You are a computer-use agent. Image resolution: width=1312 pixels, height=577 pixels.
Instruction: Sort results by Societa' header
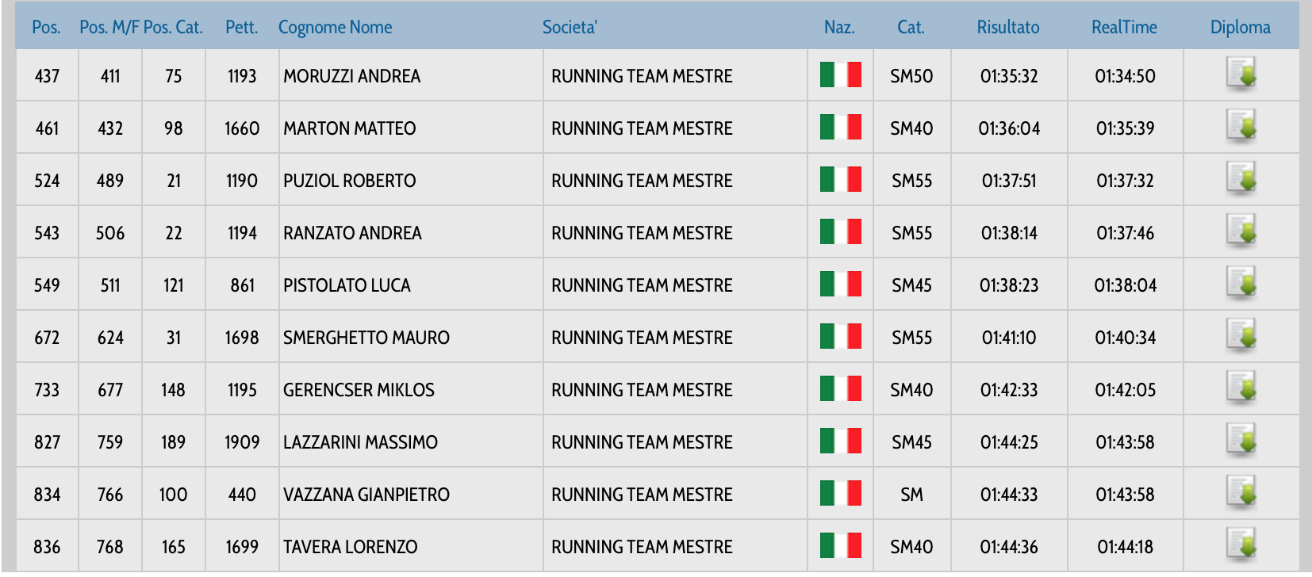pyautogui.click(x=570, y=27)
